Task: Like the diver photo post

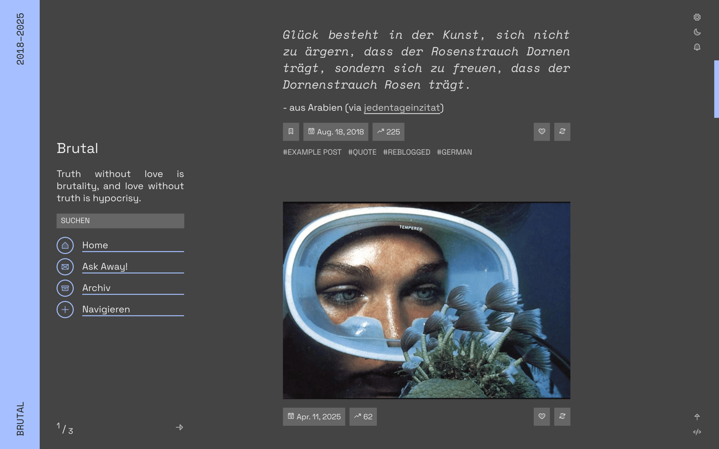Action: click(x=542, y=417)
